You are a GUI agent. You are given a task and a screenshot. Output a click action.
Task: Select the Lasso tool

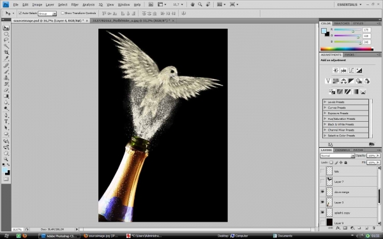6,40
